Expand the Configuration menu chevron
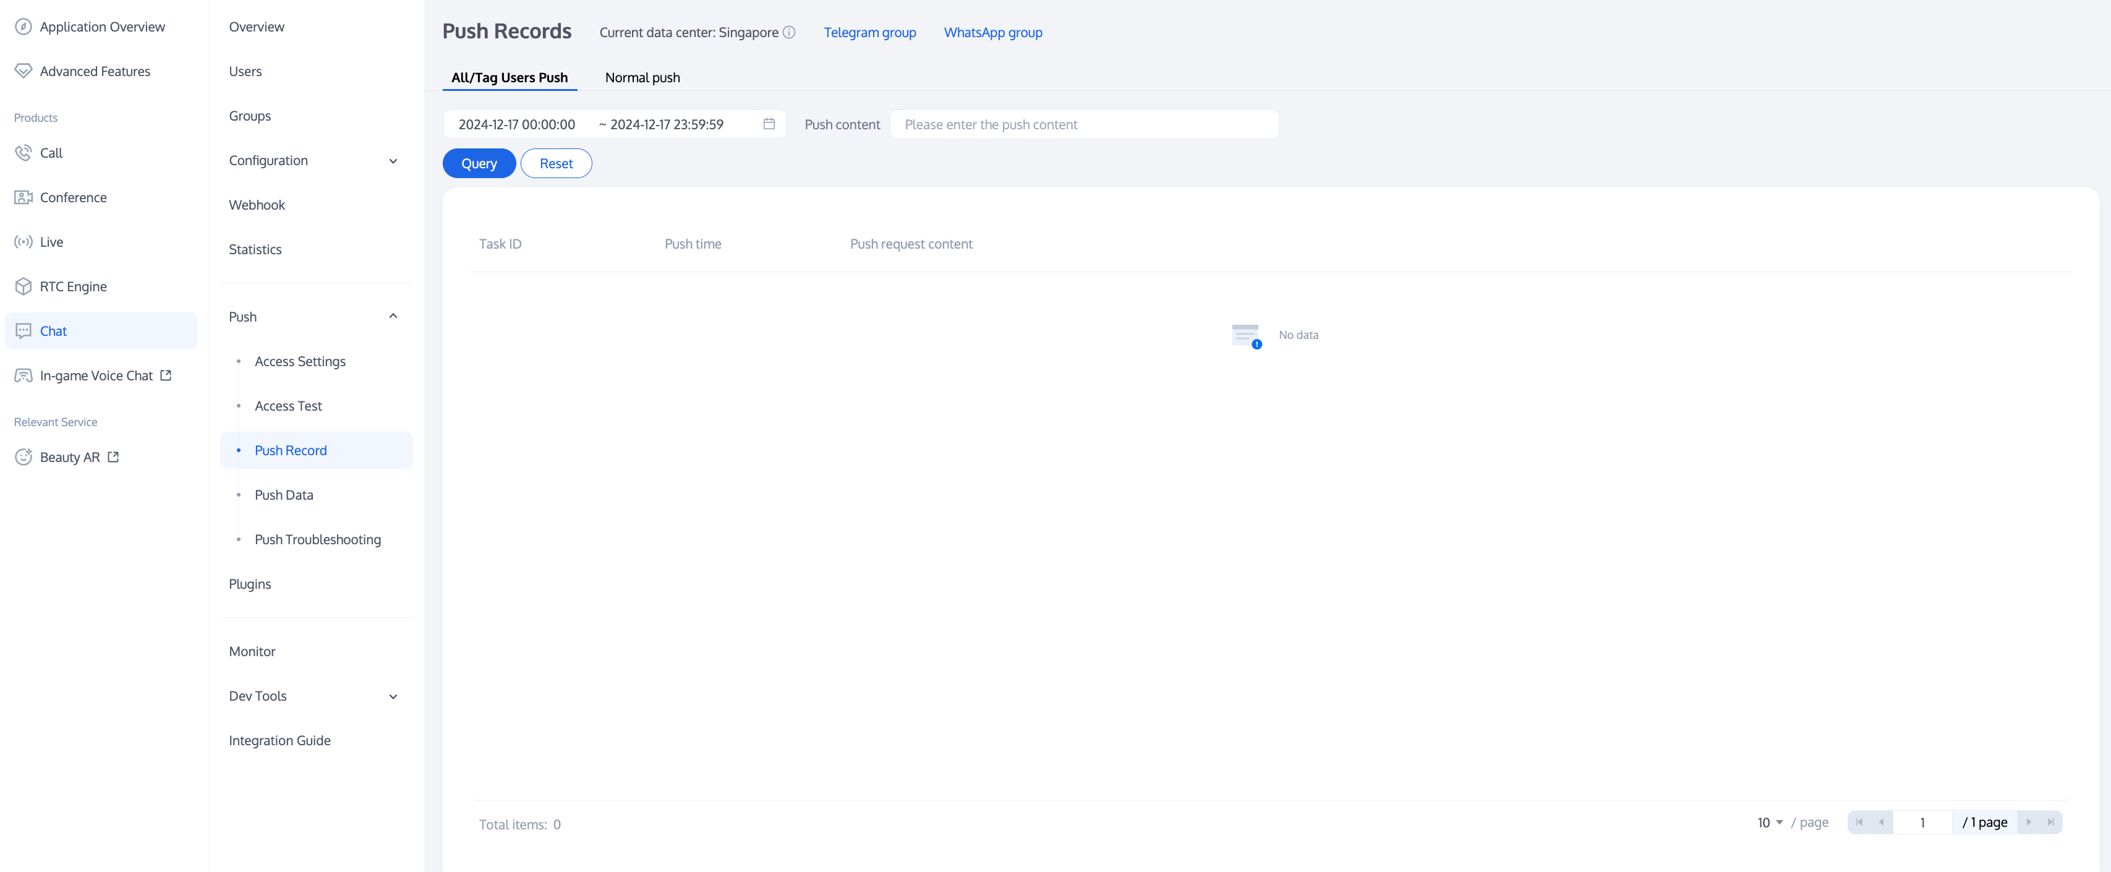This screenshot has height=872, width=2111. click(393, 161)
